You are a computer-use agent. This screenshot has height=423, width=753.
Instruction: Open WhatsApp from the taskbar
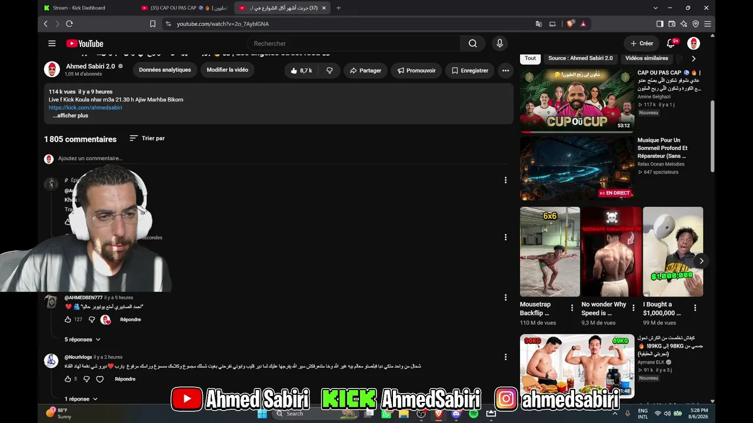click(386, 414)
